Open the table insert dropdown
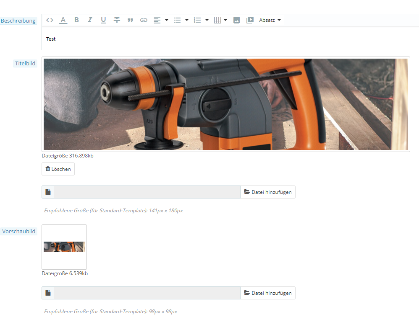Image resolution: width=419 pixels, height=317 pixels. coord(225,20)
